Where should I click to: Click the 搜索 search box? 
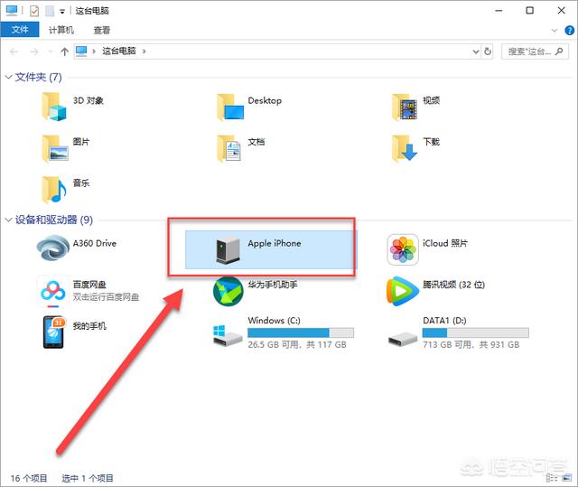535,52
